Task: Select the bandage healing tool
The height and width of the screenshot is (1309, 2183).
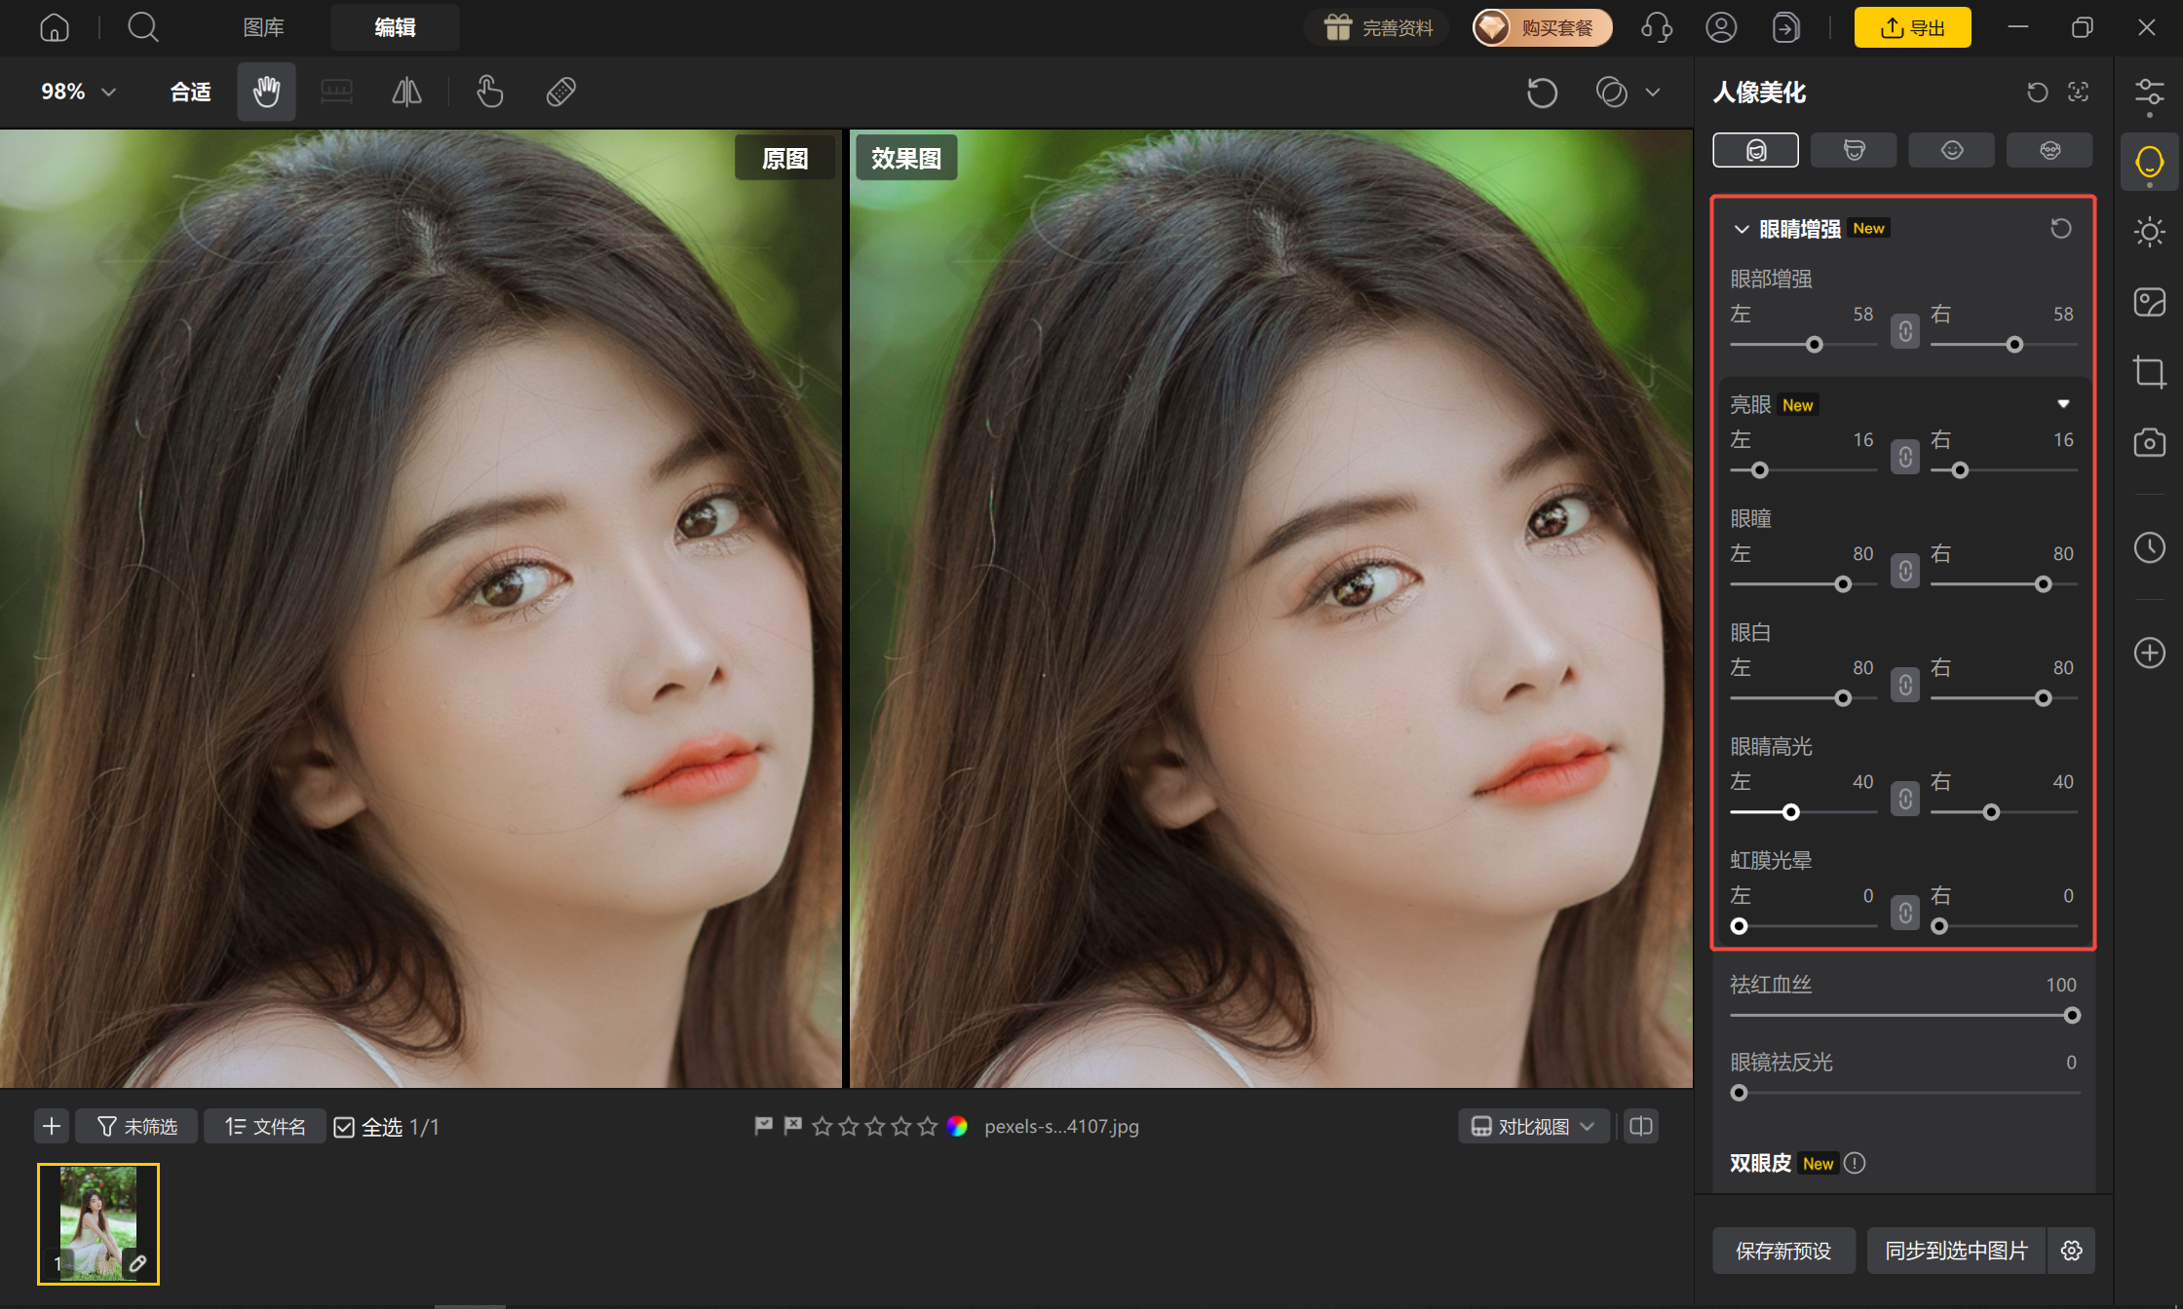Action: click(x=560, y=93)
